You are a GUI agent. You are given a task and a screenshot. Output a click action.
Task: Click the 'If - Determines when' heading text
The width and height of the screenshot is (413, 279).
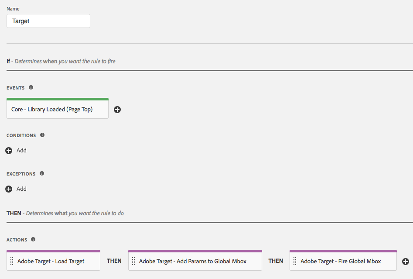pyautogui.click(x=61, y=61)
